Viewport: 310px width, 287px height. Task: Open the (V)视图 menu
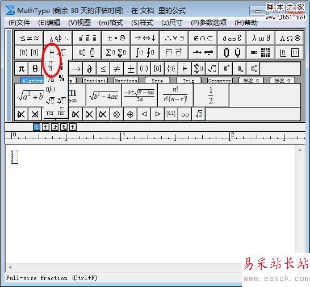click(79, 23)
